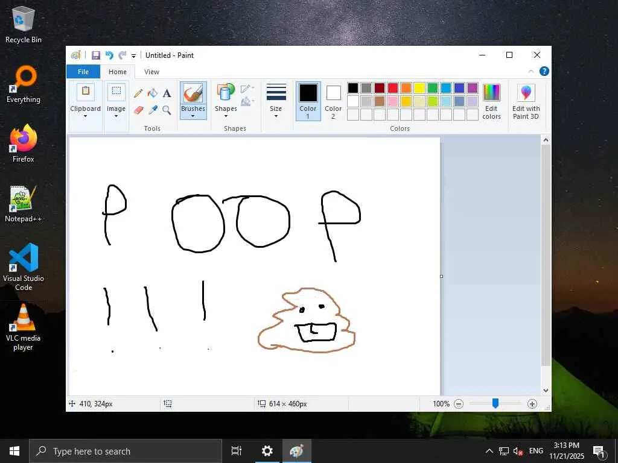Expand the Image dropdown arrow
This screenshot has width=618, height=463.
click(x=116, y=116)
